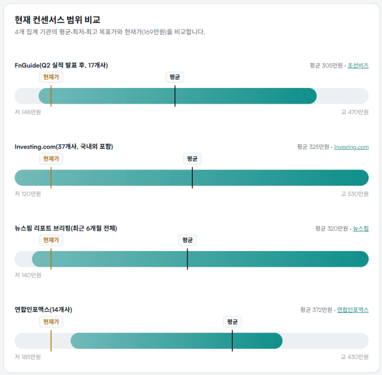Click the 뉴스핌 리포트 teal range bar
Viewport: 382px width, 375px height.
click(200, 259)
